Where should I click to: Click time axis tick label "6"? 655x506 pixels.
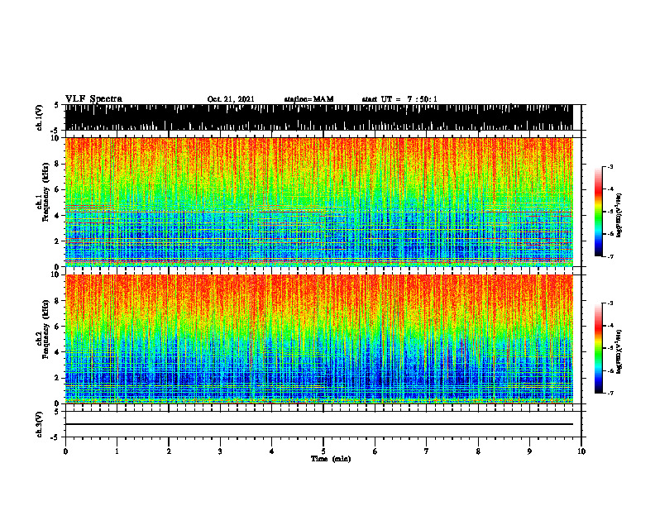375,451
